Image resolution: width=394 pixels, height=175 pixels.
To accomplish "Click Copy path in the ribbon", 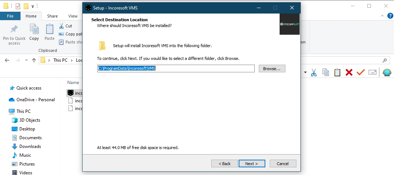I will click(x=71, y=34).
